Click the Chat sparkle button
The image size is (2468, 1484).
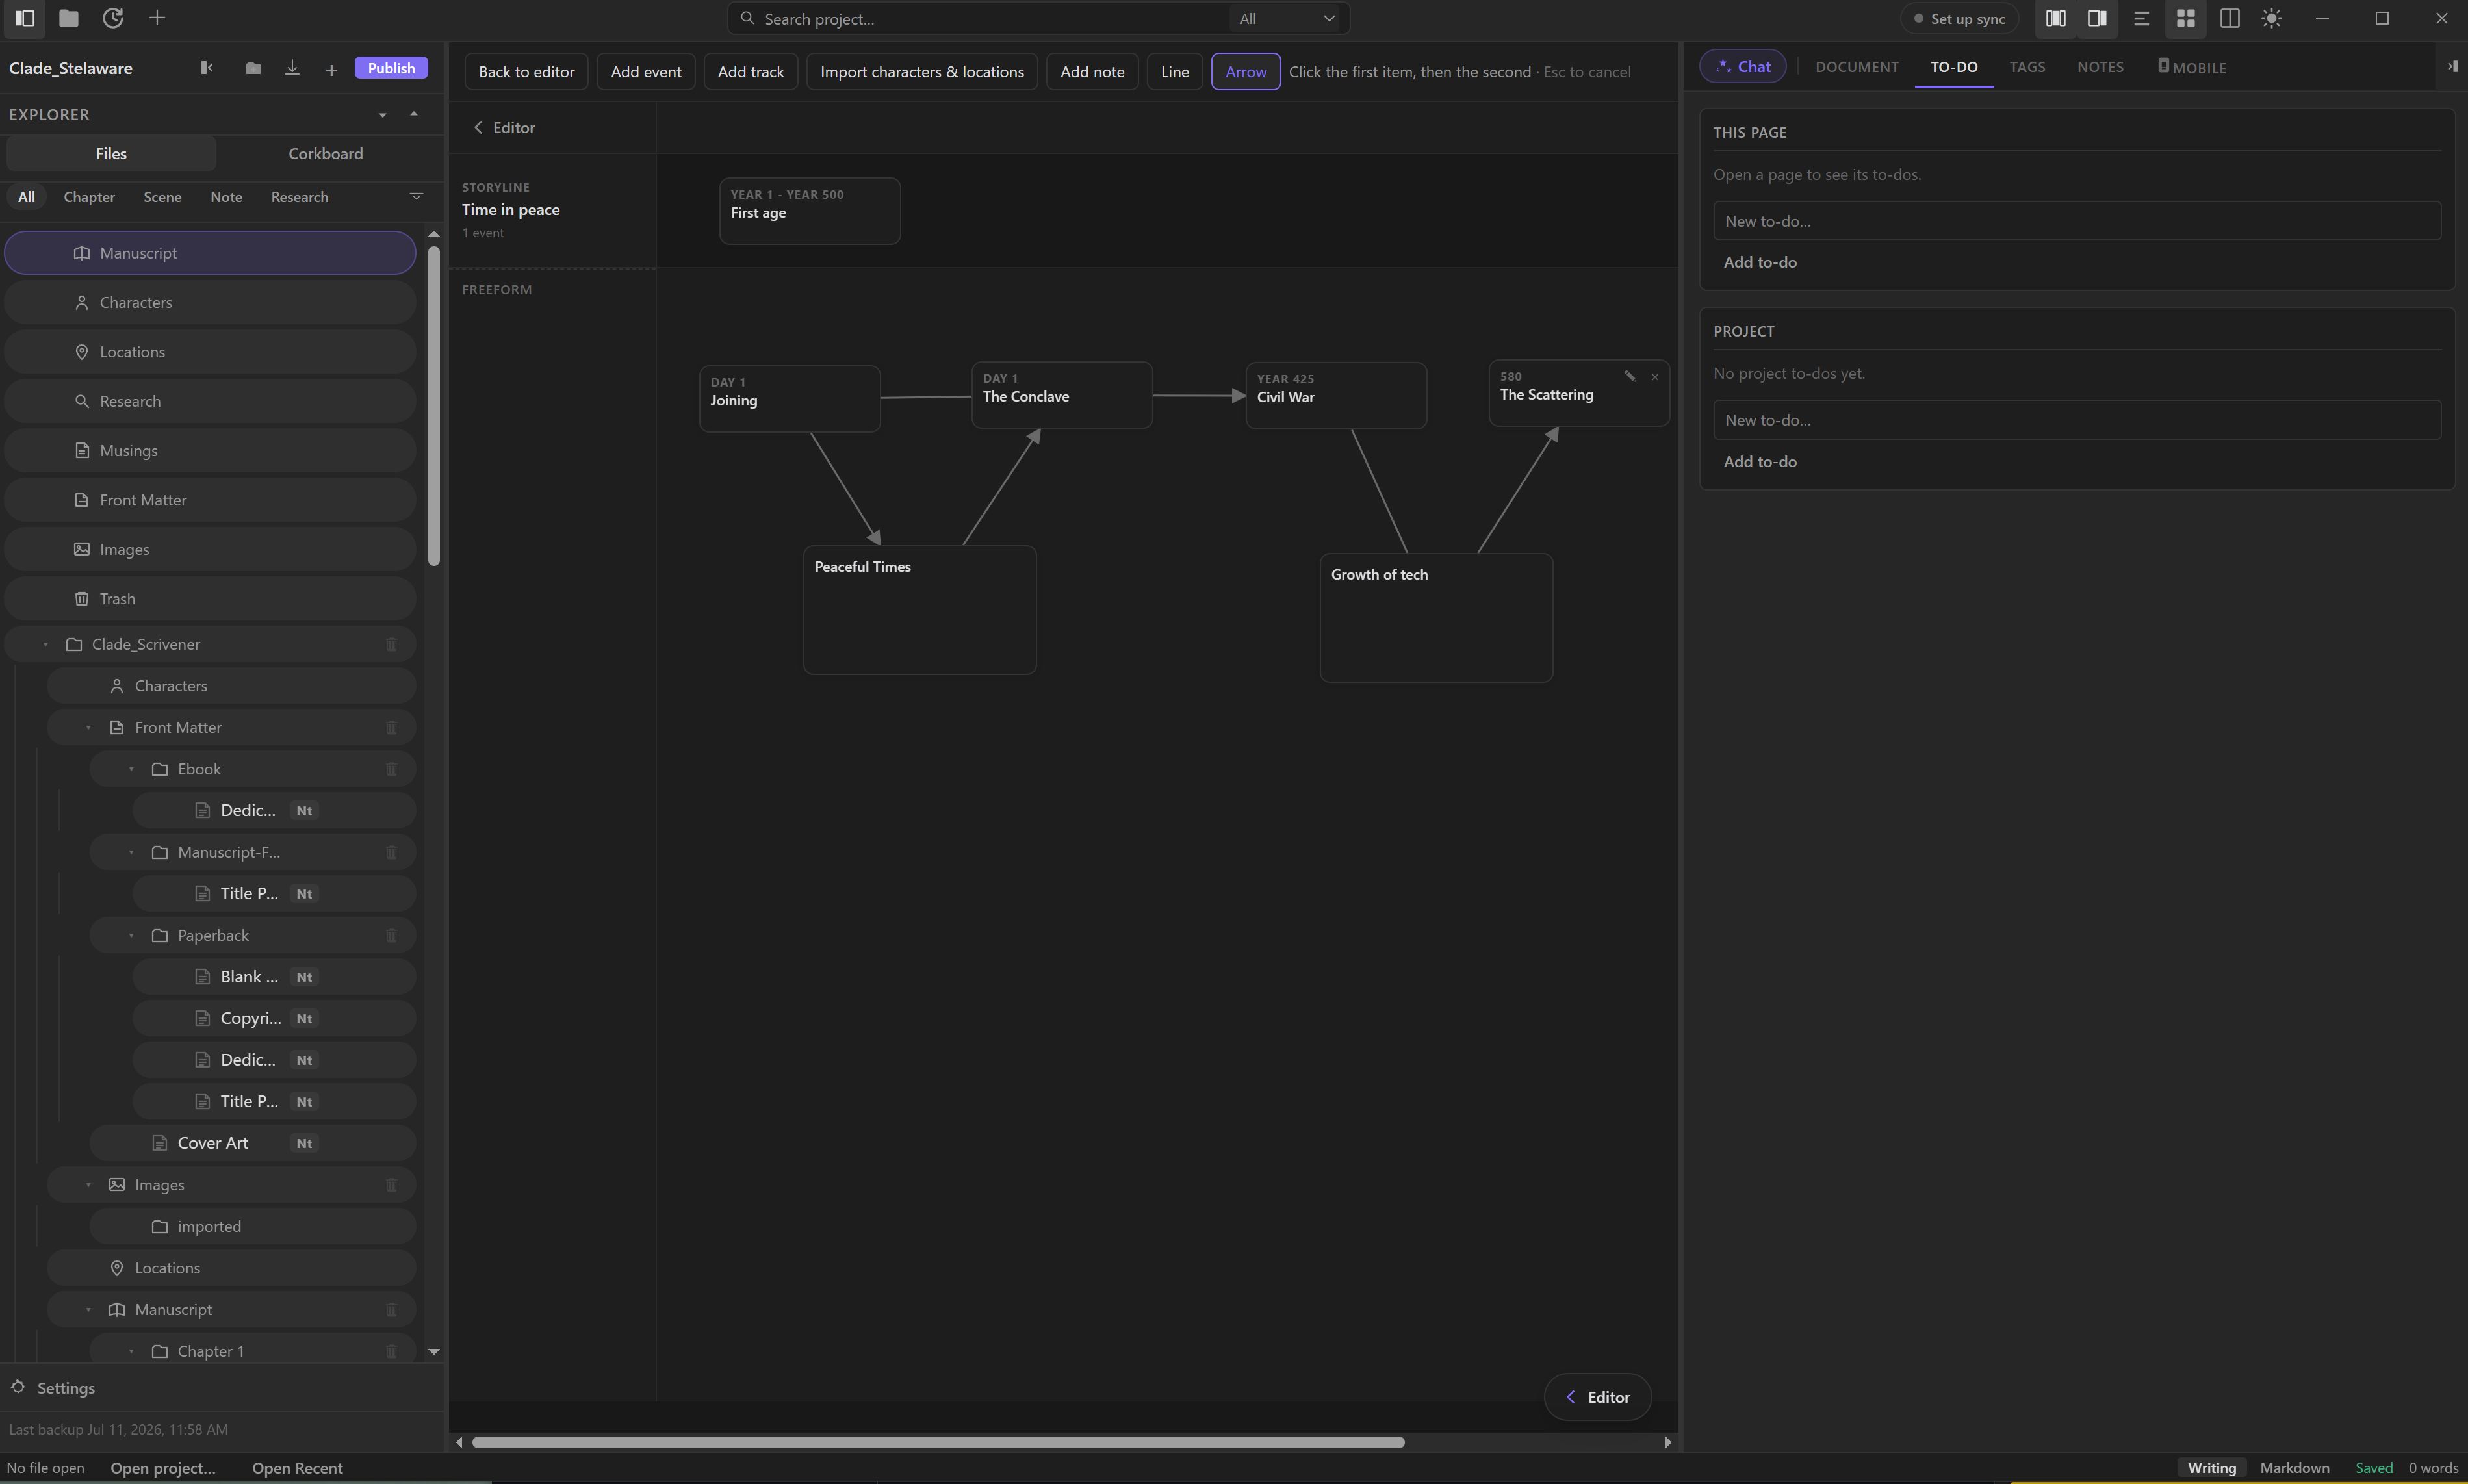click(x=1743, y=67)
